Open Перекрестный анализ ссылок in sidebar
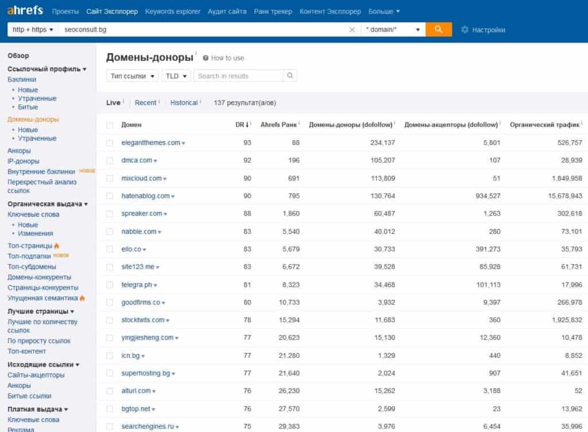Viewport: 588px width, 432px height. [x=42, y=186]
